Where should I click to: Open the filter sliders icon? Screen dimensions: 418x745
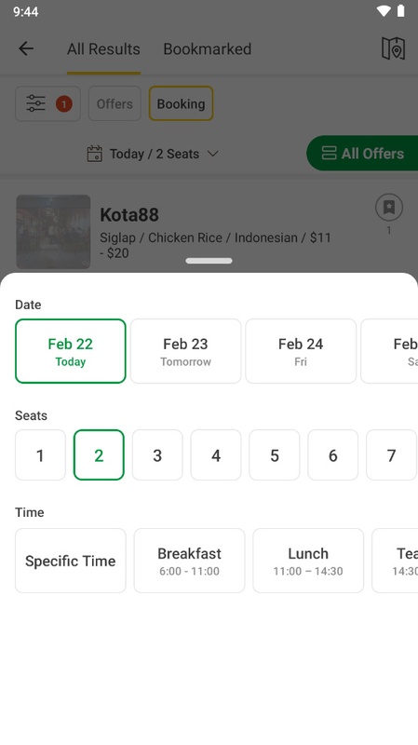[x=35, y=103]
